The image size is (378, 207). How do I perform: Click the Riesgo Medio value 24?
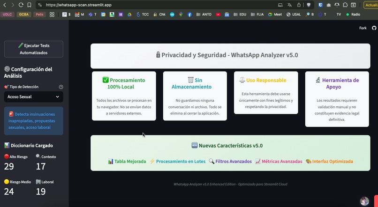pos(9,192)
